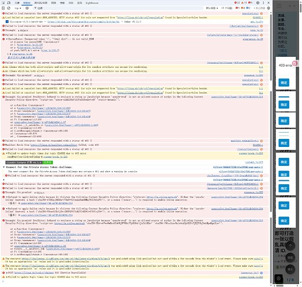
Task: Switch to the 网络 Network tab
Action: 53,3
